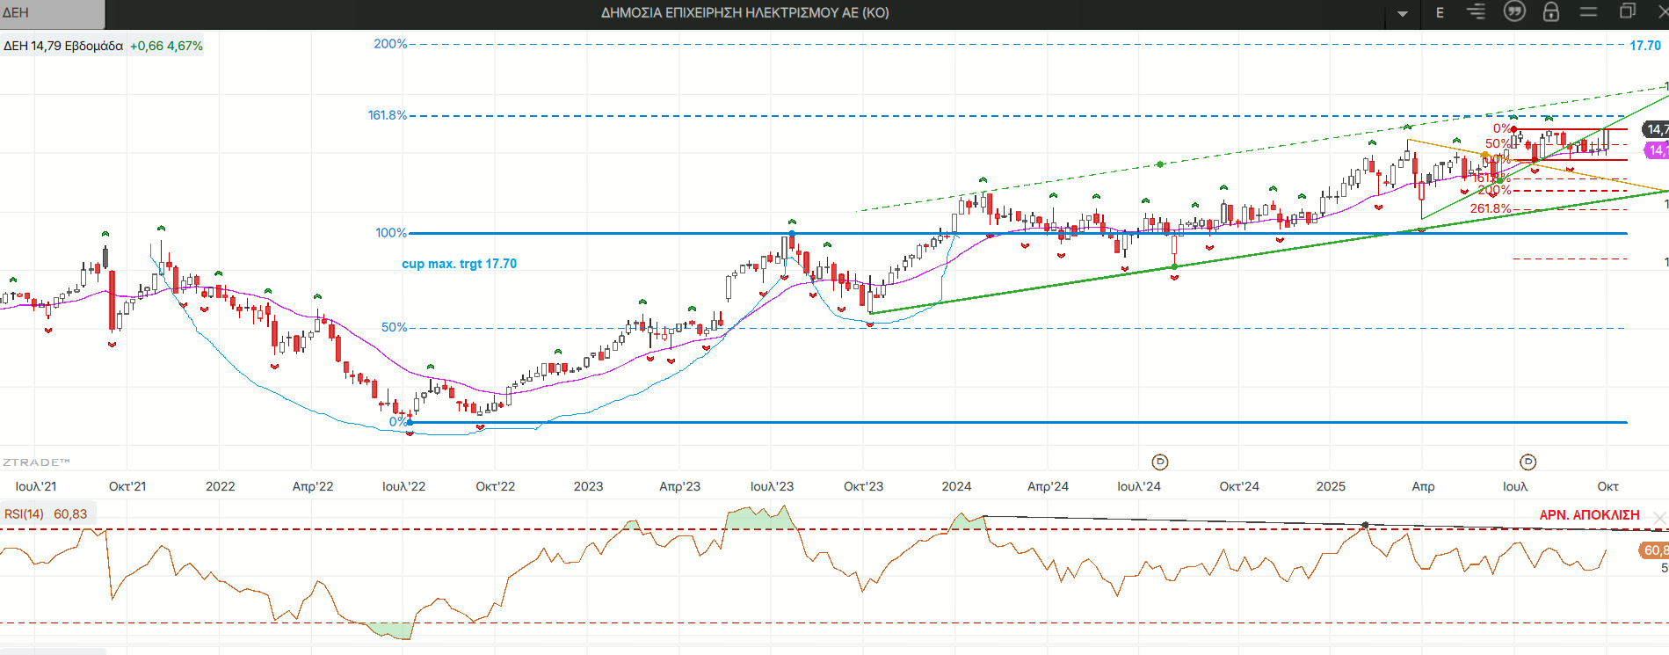The height and width of the screenshot is (655, 1669).
Task: Toggle the padlock chart lock icon
Action: pos(1551,12)
